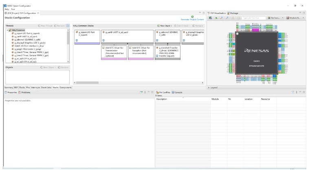
Task: Select g_timer5 Timer, General PWM in tree
Action: click(30, 52)
